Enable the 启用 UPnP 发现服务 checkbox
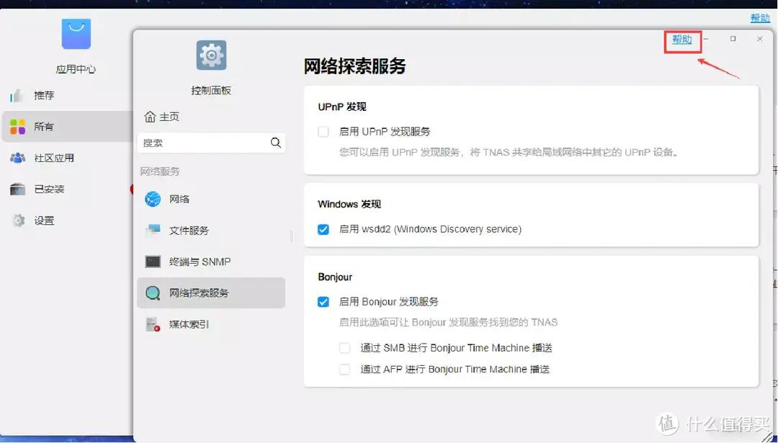 (323, 132)
